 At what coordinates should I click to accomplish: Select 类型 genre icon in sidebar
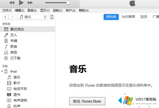(x=6, y=52)
